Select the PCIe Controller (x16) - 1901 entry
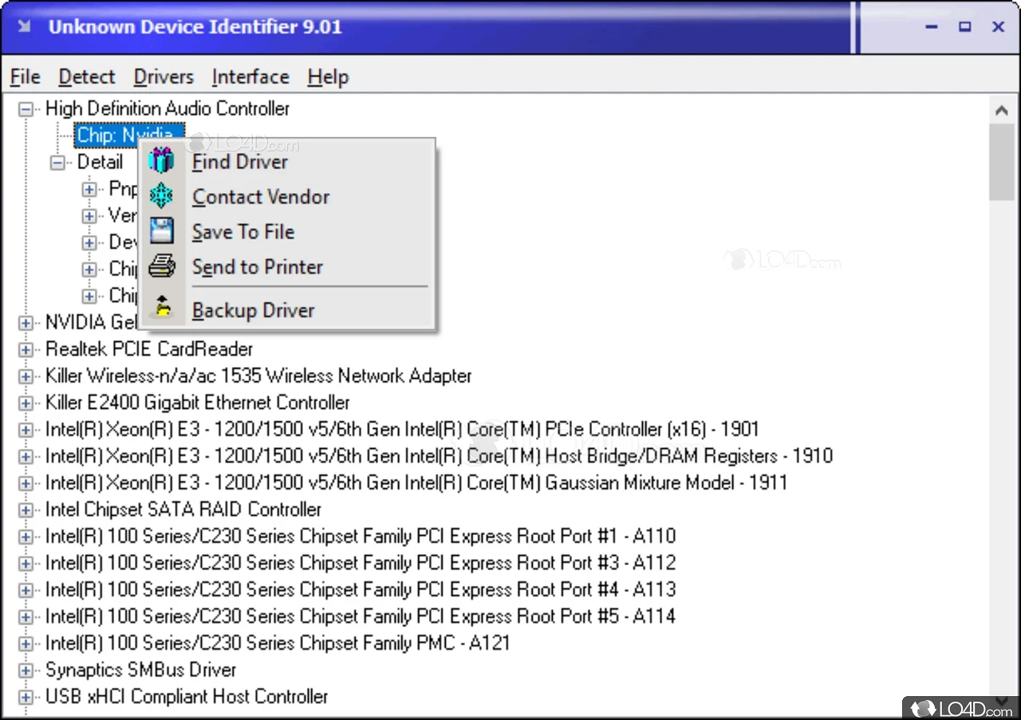Viewport: 1021px width, 720px height. (402, 430)
